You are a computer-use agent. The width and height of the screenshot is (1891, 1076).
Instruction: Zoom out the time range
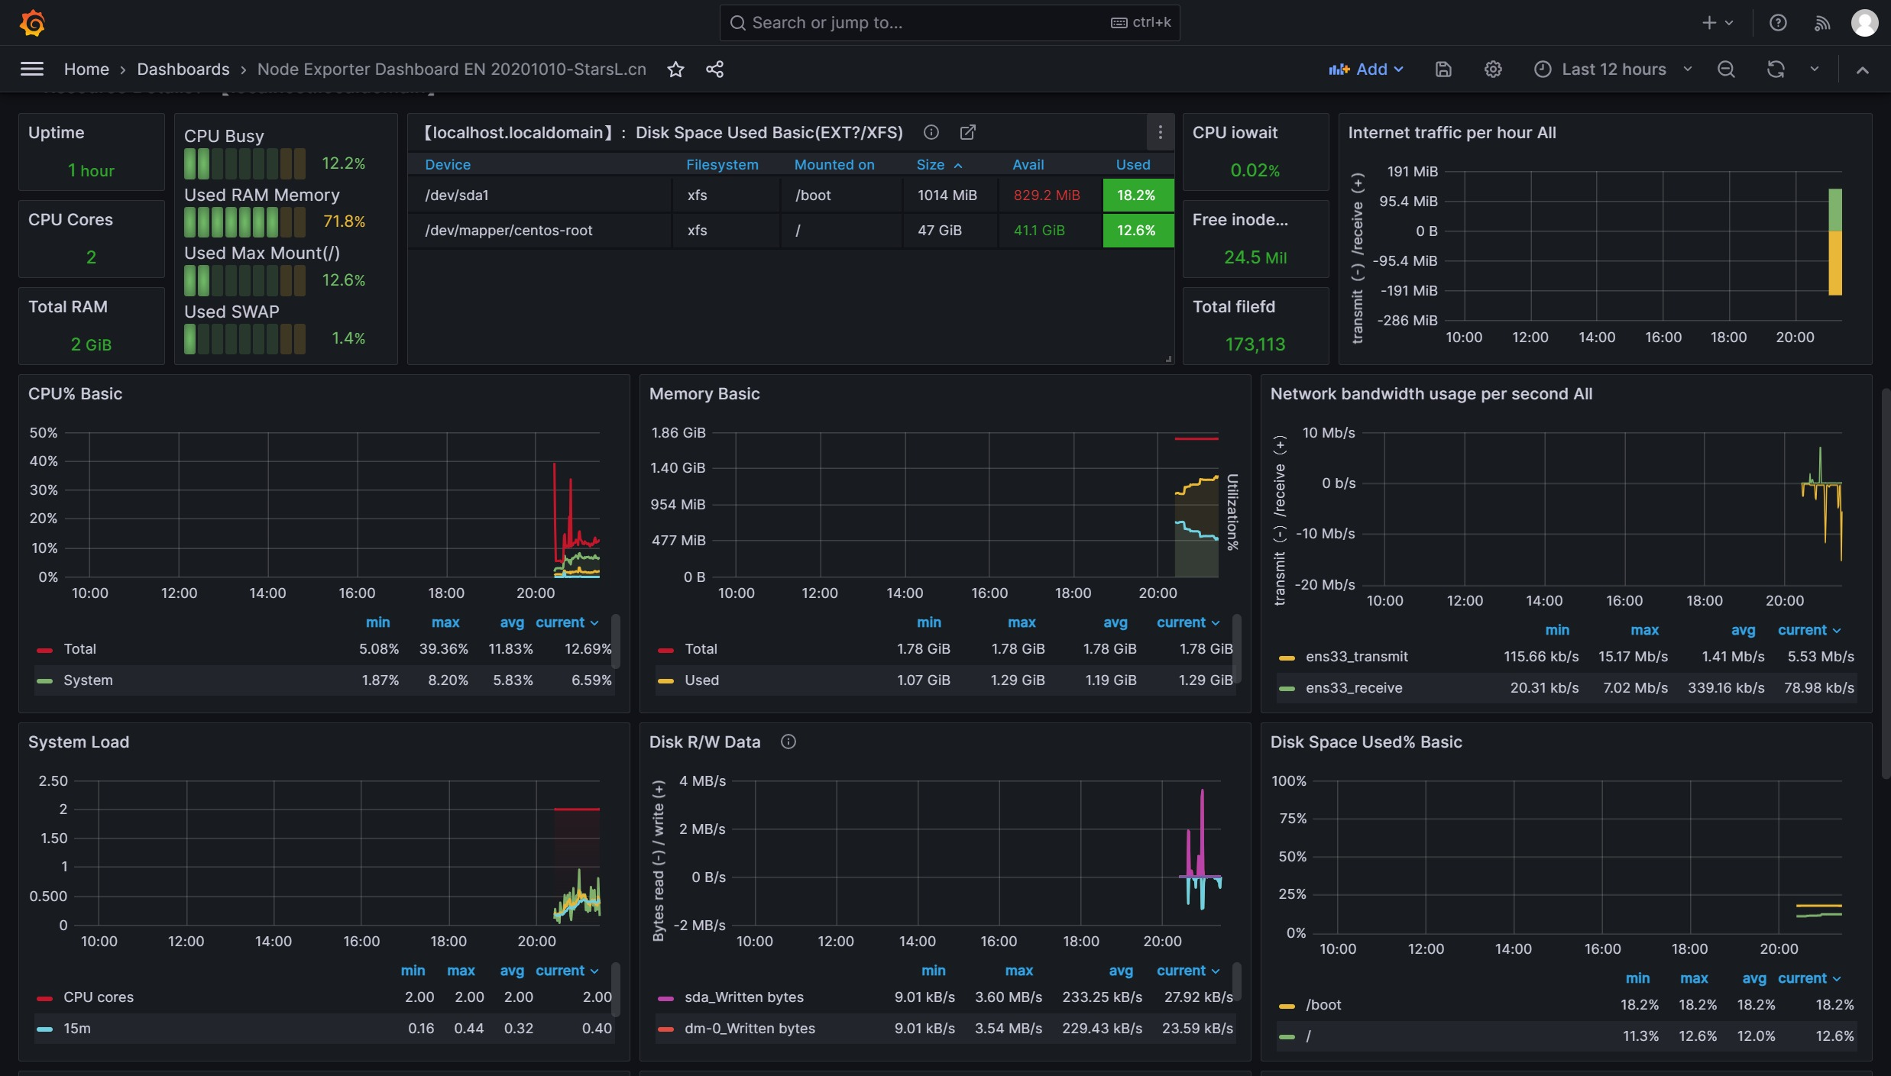[1725, 69]
